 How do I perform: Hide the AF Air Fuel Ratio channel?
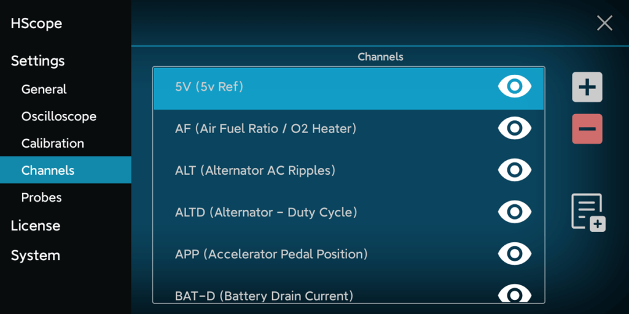coord(514,128)
